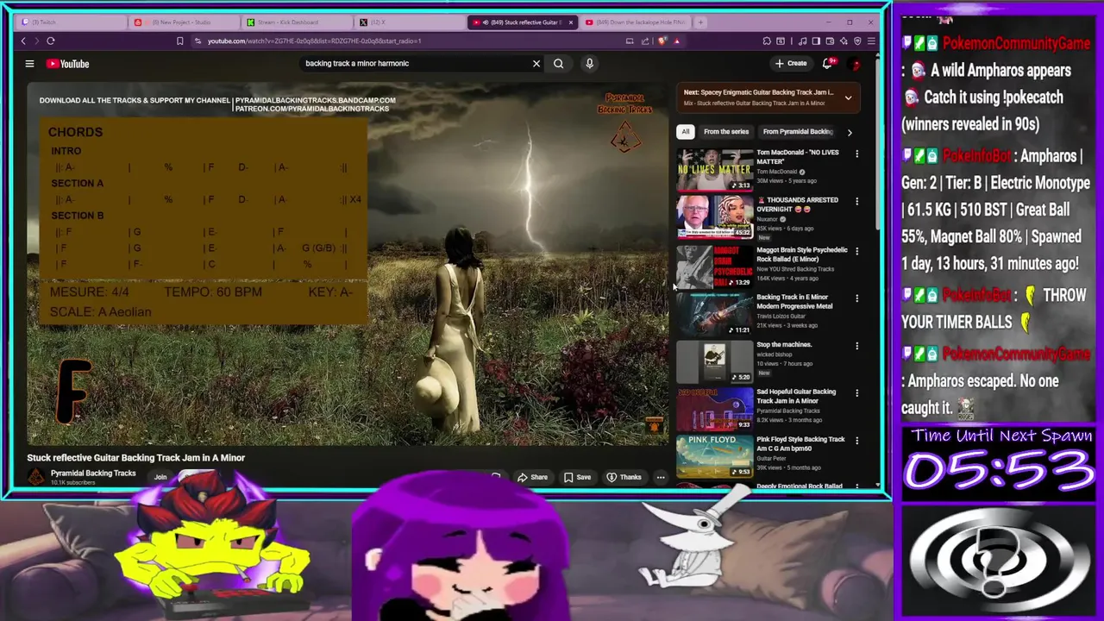The image size is (1104, 621).
Task: Show more filter chips with right arrow
Action: pos(850,132)
